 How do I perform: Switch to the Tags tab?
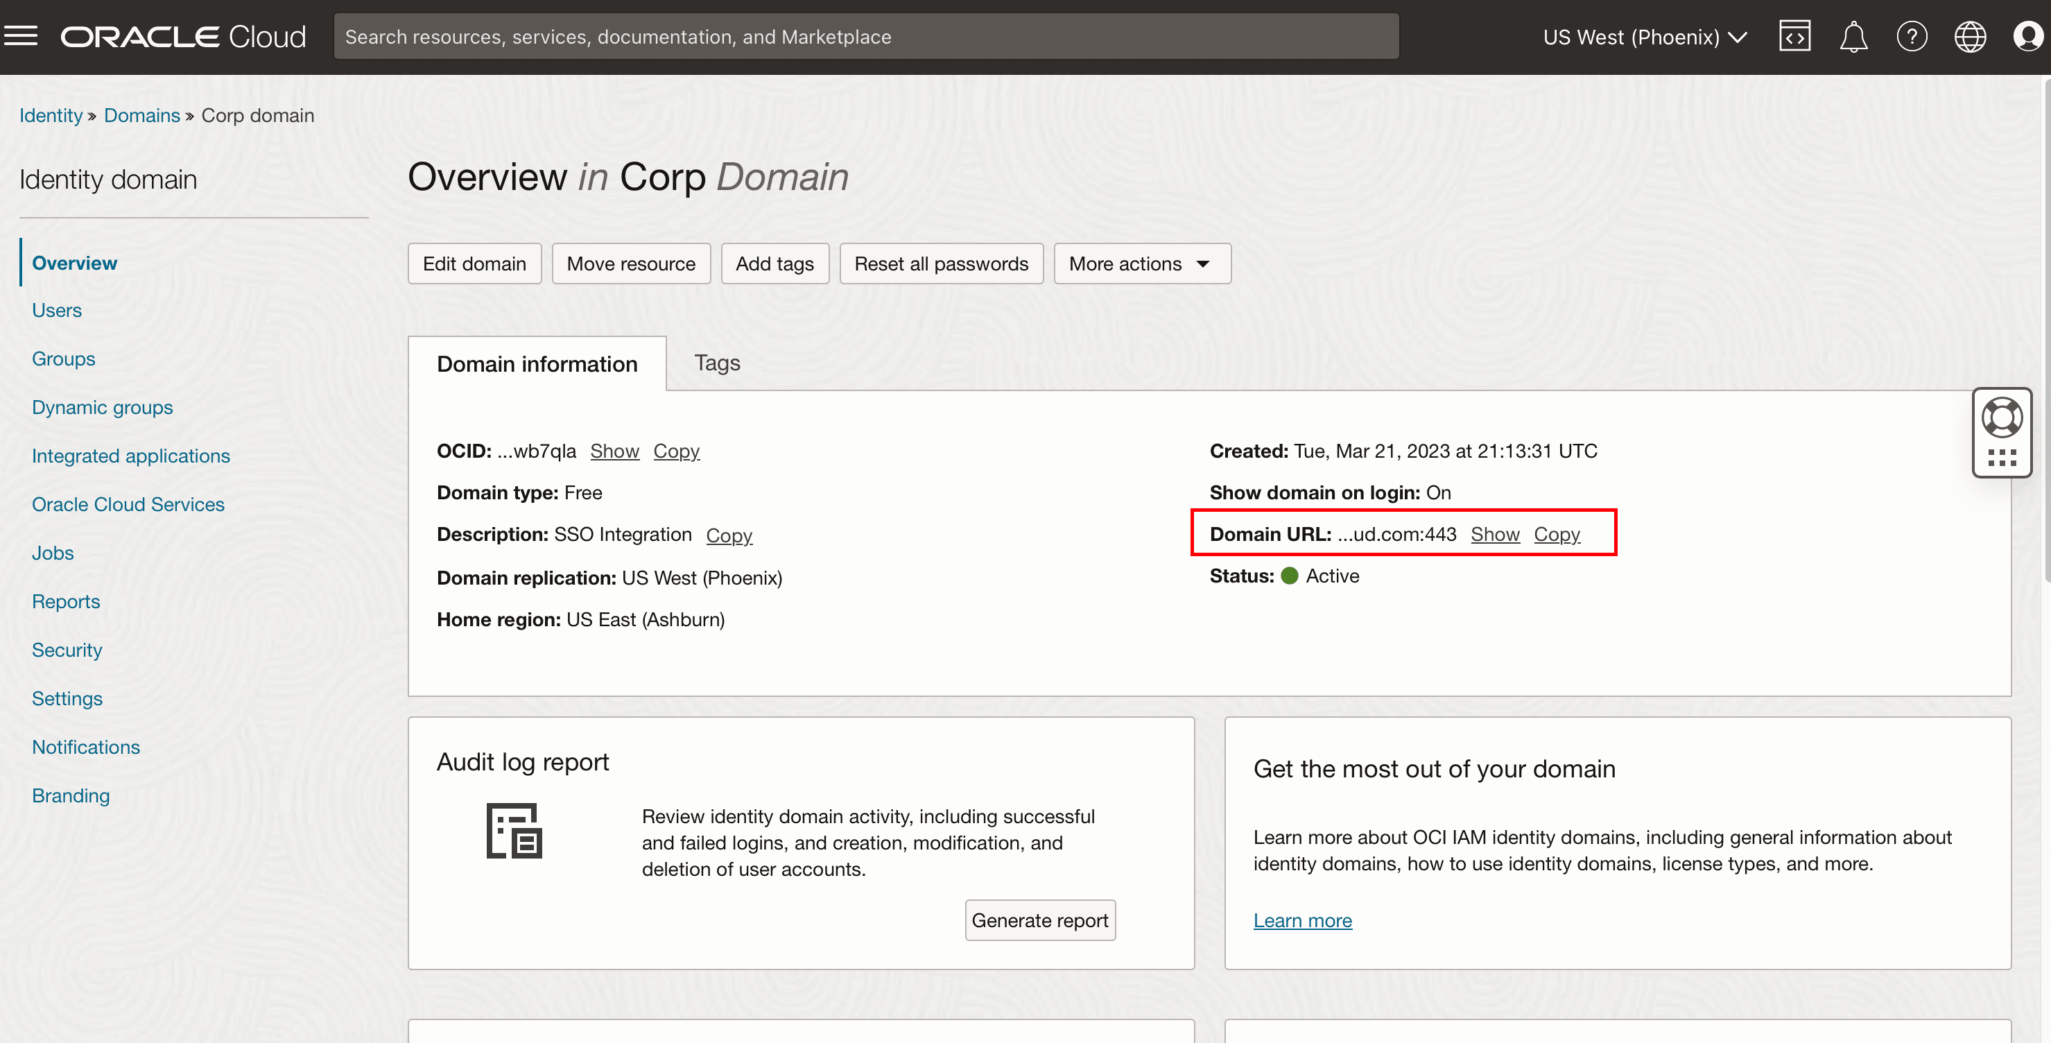pyautogui.click(x=716, y=363)
